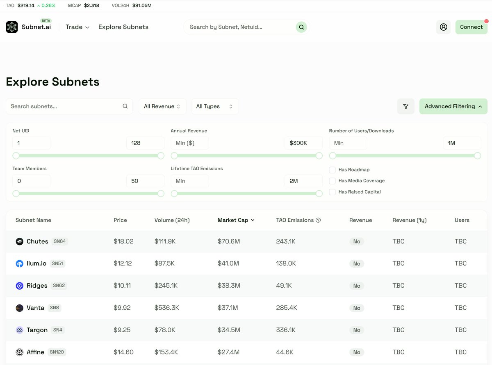Viewport: 492px width, 365px height.
Task: Click the $14.60 price cell
Action: (x=123, y=352)
